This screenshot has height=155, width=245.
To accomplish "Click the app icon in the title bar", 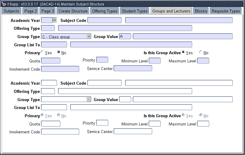I will (3, 4).
